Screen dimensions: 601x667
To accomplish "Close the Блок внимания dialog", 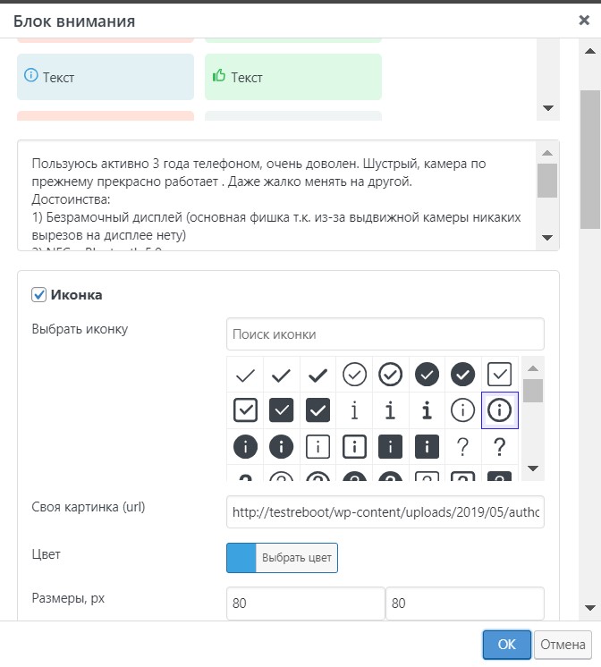I will pyautogui.click(x=584, y=20).
